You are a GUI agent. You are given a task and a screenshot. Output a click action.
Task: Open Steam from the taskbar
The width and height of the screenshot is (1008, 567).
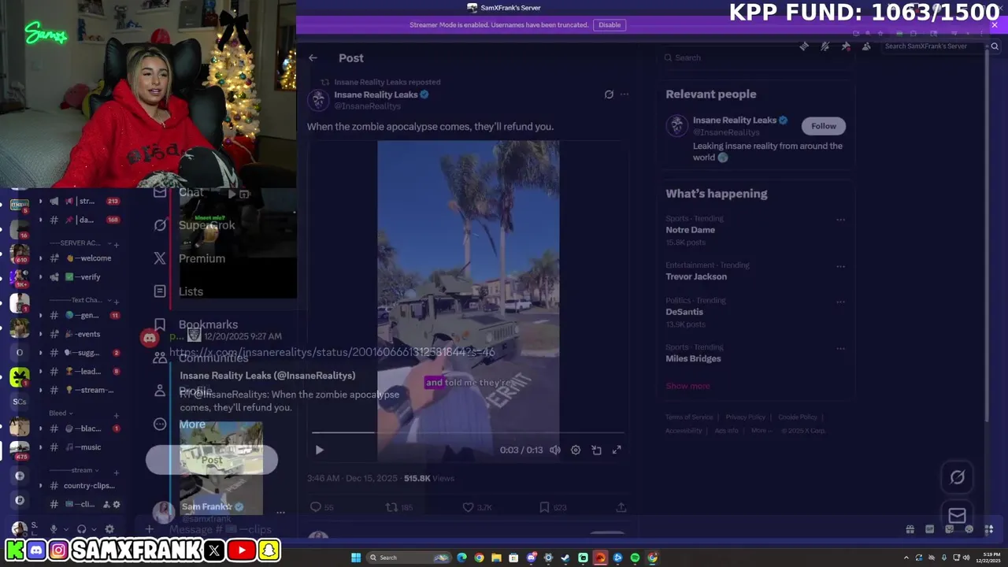[565, 558]
